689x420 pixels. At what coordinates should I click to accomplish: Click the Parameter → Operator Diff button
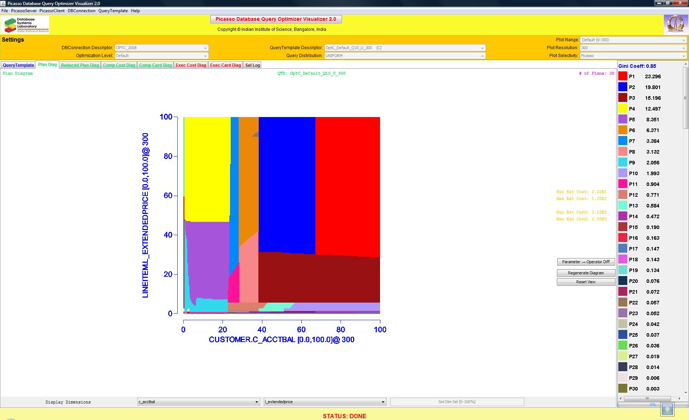click(x=586, y=262)
